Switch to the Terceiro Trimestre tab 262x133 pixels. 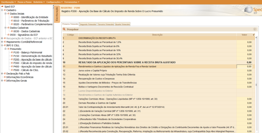pos(106,24)
